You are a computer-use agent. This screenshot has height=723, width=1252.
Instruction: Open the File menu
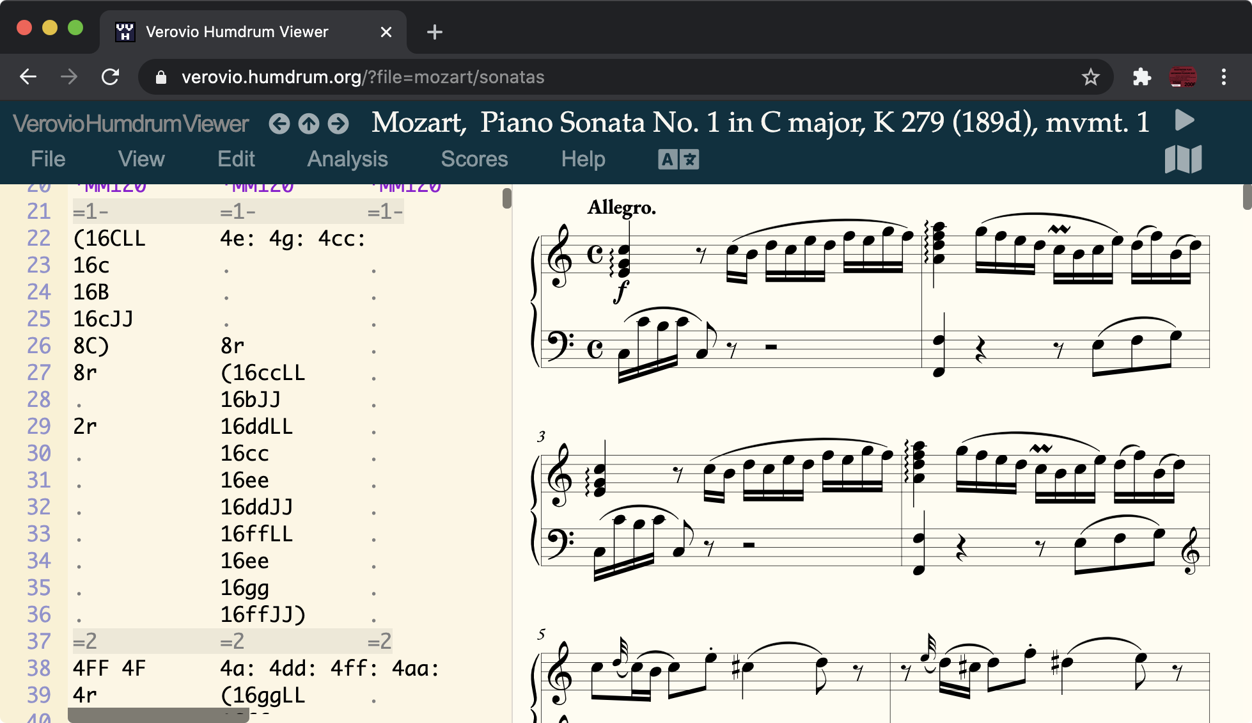tap(47, 159)
